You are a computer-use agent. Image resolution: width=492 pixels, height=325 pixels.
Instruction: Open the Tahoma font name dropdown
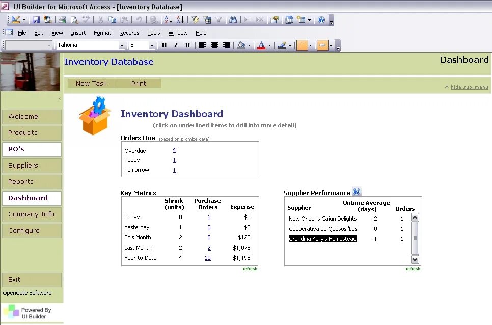click(122, 45)
